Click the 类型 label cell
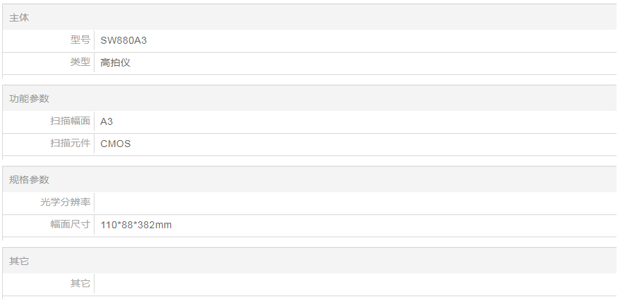Screen dimensions: 620x299 (80, 62)
